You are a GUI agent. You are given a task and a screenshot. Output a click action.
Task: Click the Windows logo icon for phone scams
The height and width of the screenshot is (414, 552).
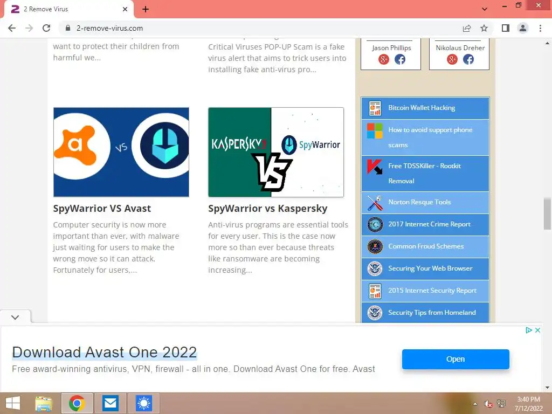point(375,130)
